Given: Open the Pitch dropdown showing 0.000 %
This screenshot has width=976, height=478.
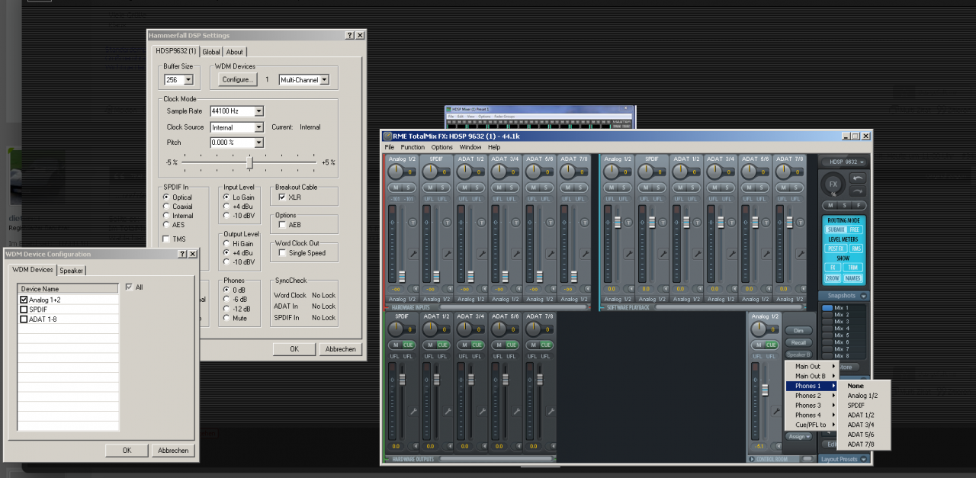Looking at the screenshot, I should (x=258, y=143).
